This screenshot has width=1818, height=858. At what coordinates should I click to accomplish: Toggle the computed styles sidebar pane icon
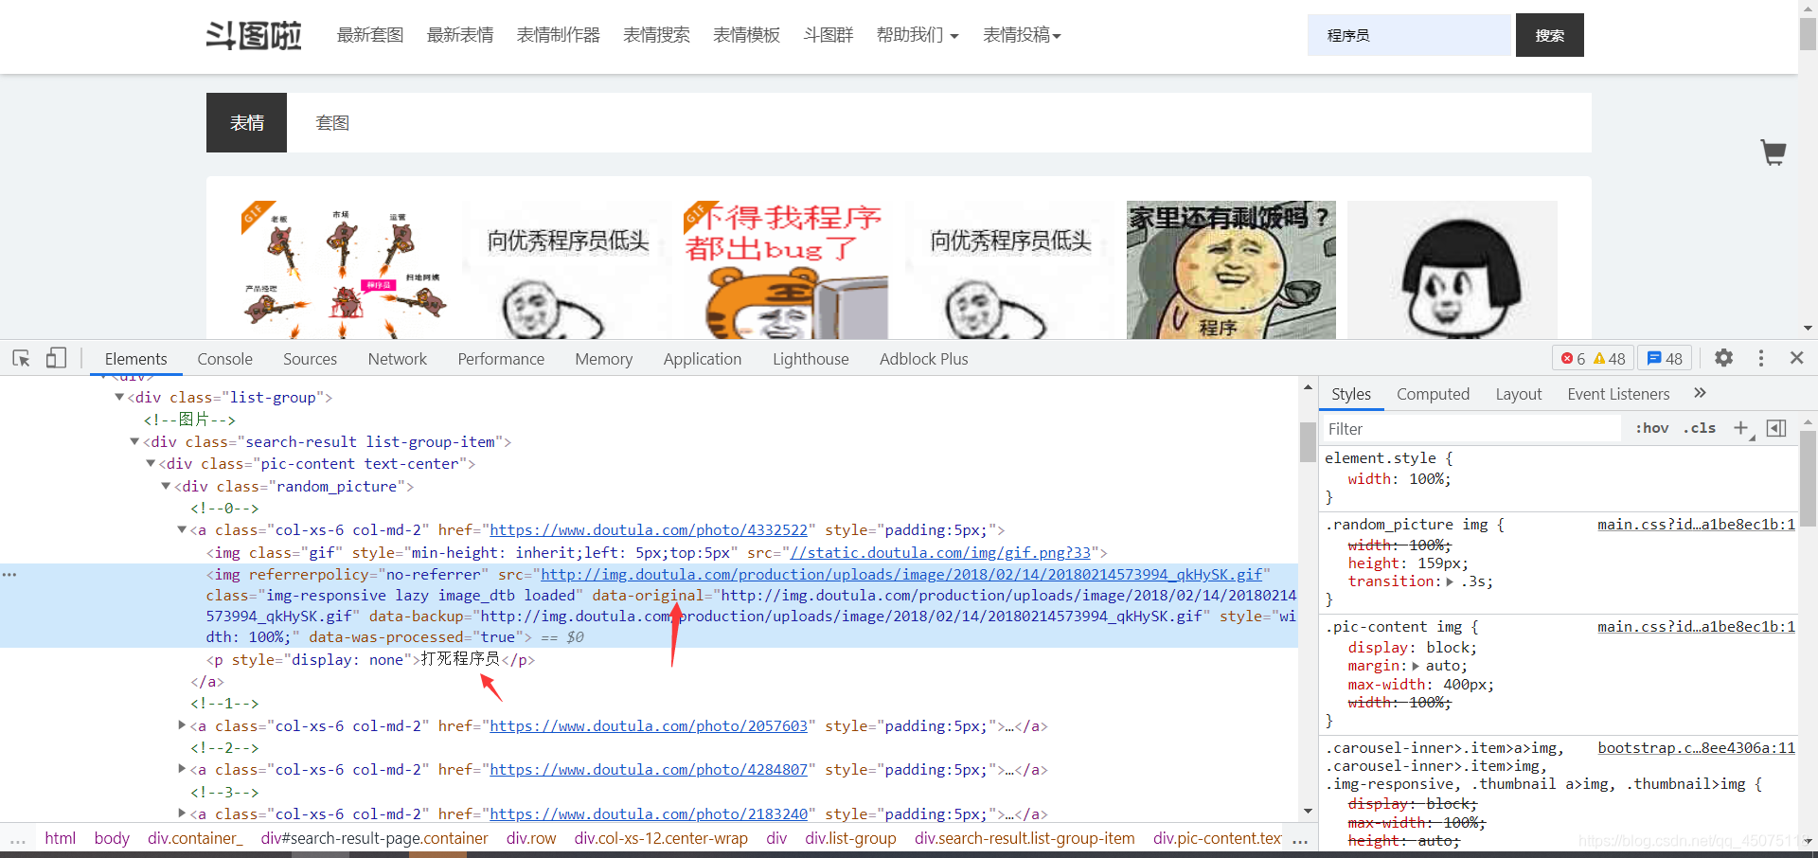tap(1776, 428)
